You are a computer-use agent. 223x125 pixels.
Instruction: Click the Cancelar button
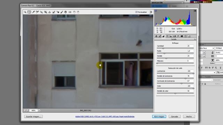[x=175, y=117]
